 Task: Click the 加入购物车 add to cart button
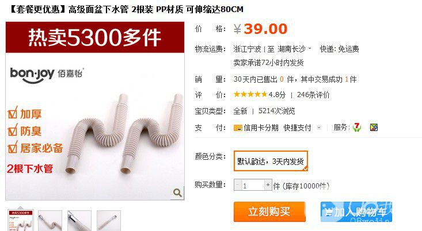[x=356, y=212]
